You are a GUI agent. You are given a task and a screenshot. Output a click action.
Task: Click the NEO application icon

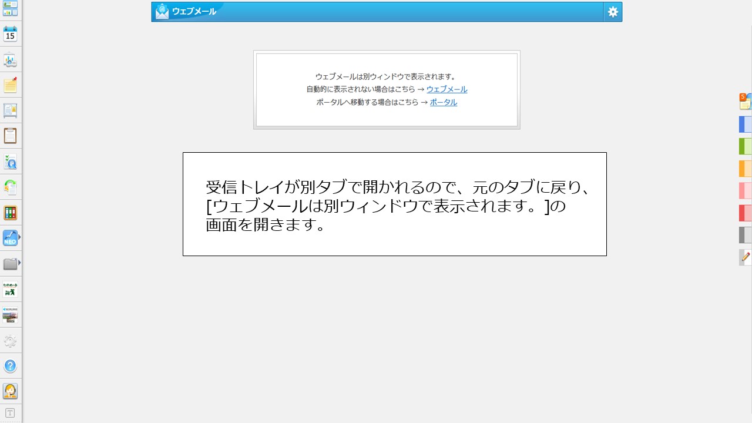pos(9,239)
